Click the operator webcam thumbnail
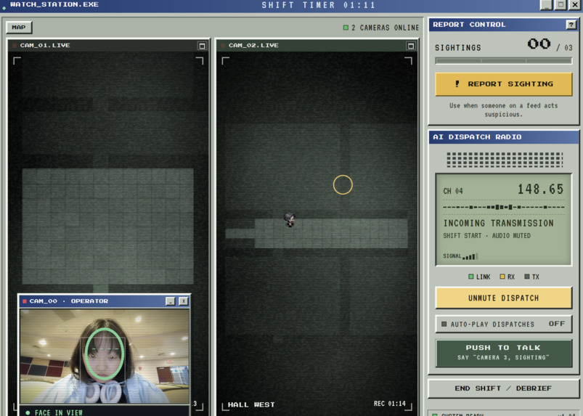 coord(105,356)
